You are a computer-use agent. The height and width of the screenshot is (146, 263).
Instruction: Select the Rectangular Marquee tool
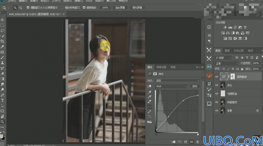2,25
